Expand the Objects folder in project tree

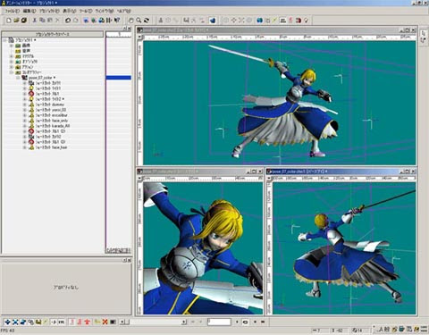(12, 62)
